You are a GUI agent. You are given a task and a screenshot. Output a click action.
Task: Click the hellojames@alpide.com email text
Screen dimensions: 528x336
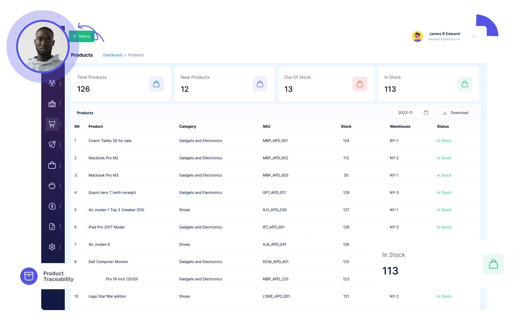444,39
